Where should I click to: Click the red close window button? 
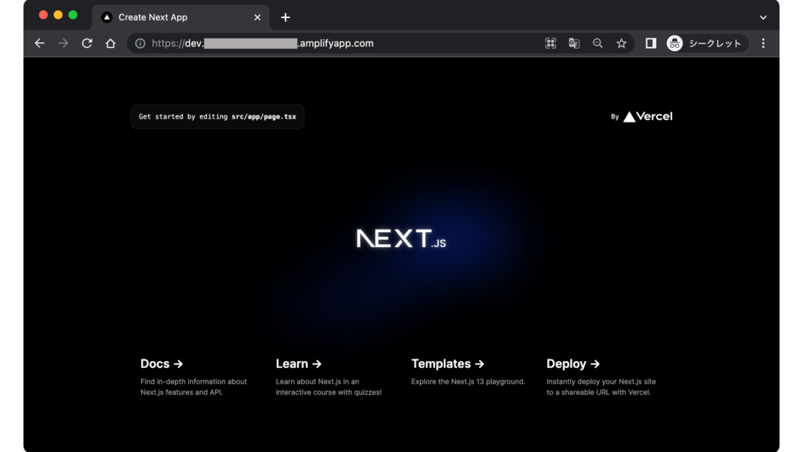tap(44, 15)
